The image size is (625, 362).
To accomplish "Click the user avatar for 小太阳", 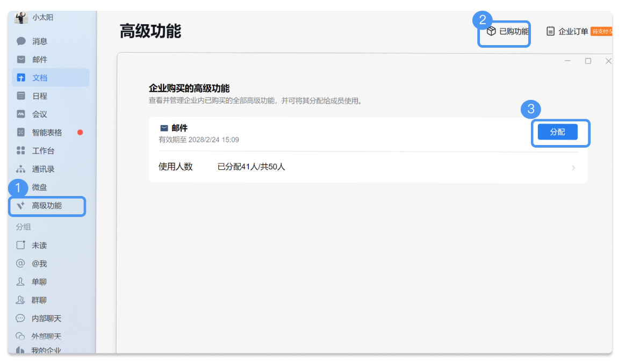I will click(x=20, y=18).
